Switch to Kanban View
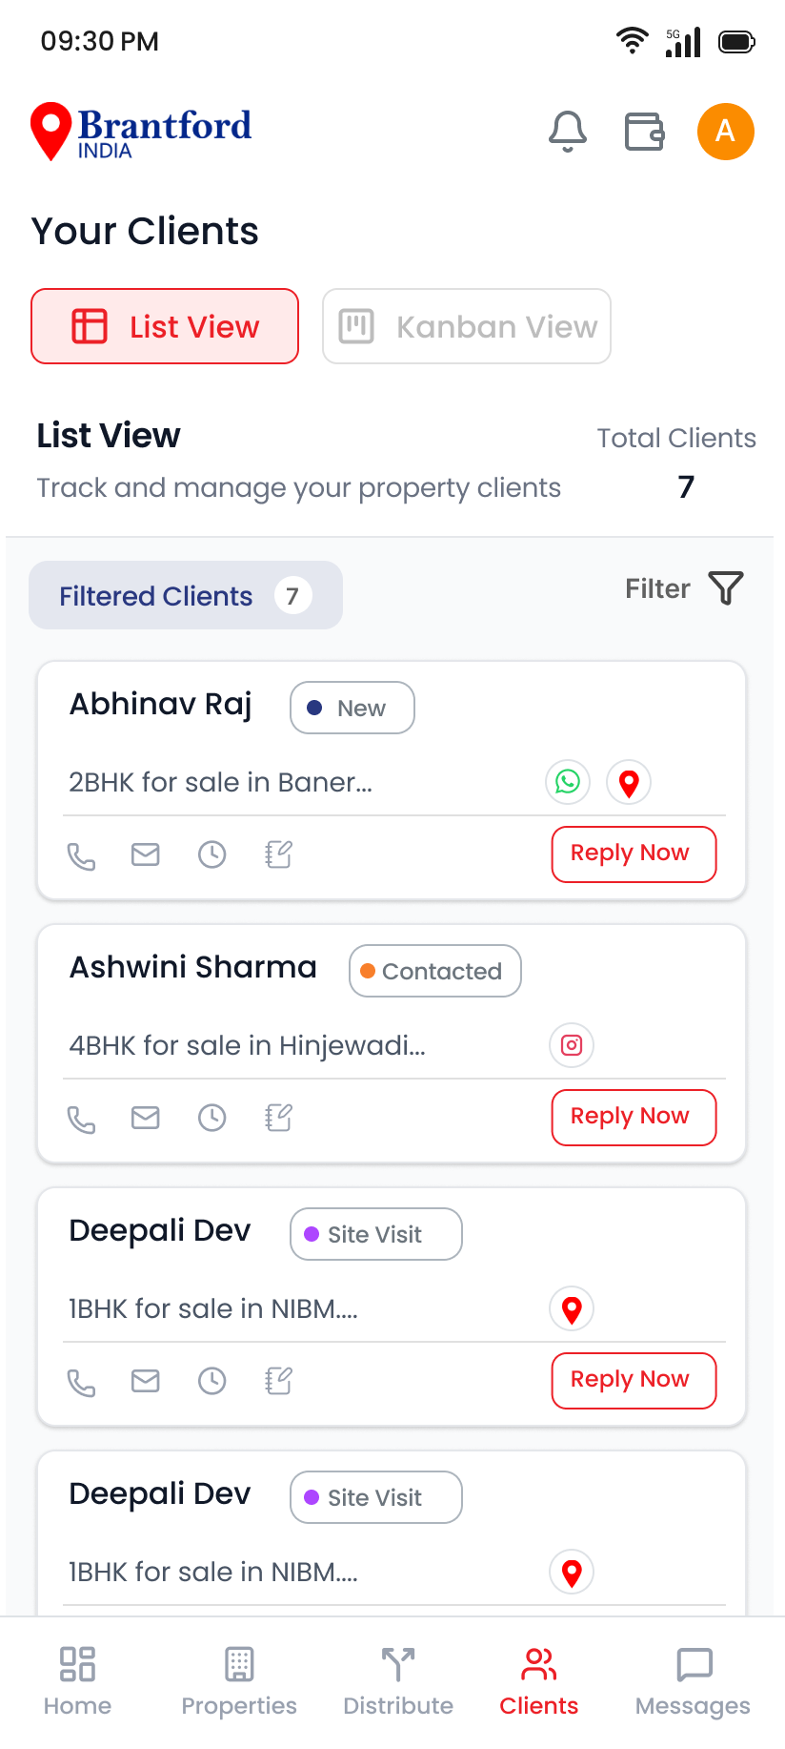The width and height of the screenshot is (785, 1749). (466, 326)
